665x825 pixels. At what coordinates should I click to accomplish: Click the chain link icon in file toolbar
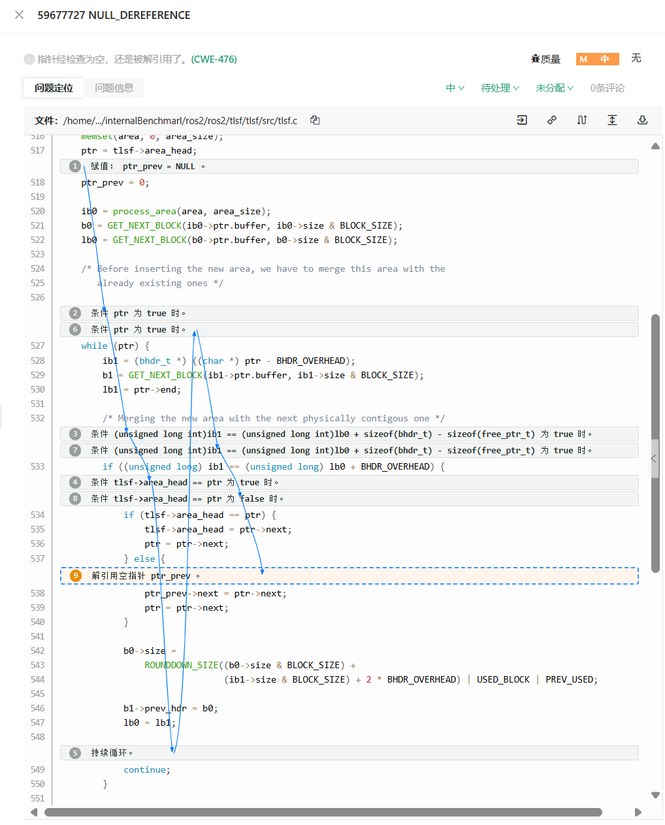click(552, 120)
